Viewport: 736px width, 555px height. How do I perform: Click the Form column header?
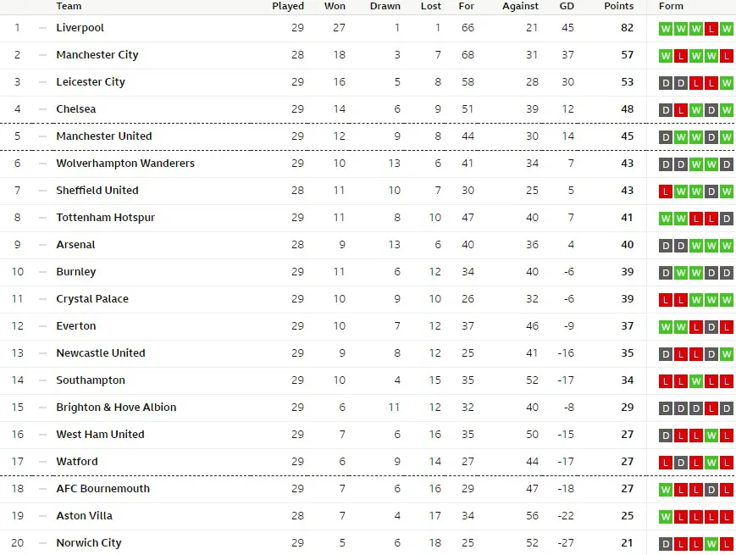pyautogui.click(x=671, y=6)
